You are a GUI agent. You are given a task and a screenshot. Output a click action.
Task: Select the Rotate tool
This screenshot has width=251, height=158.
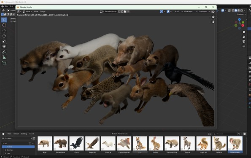pos(4,36)
